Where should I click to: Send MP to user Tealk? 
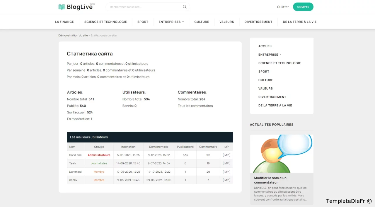pos(226,163)
